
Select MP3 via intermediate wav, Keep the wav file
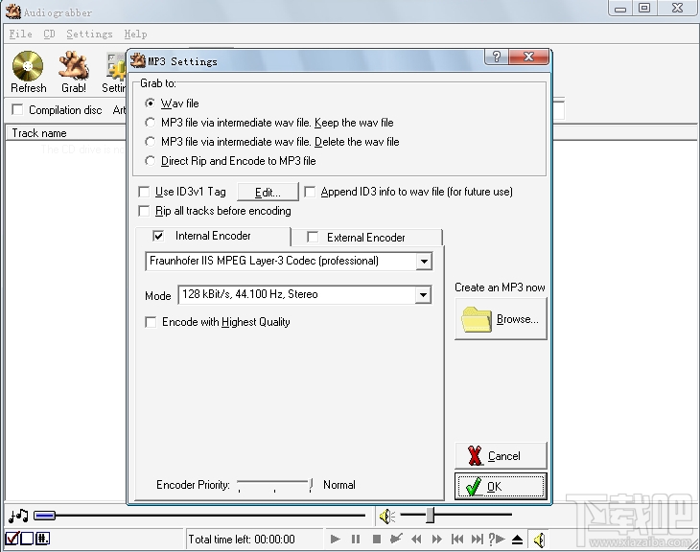click(x=150, y=123)
